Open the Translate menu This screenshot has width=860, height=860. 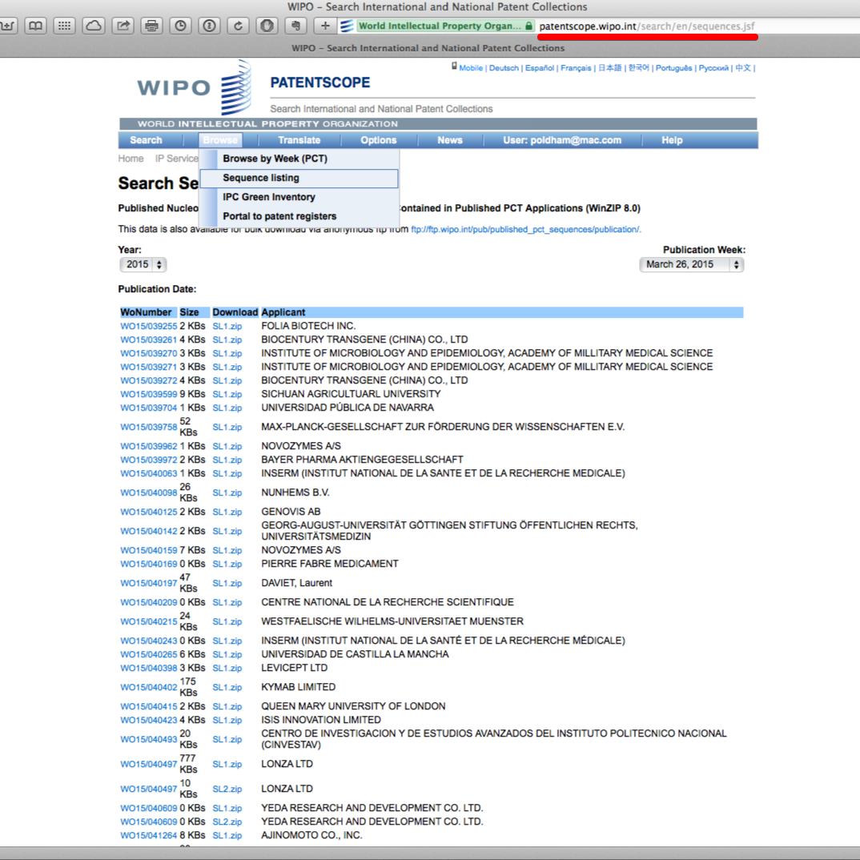pos(299,140)
